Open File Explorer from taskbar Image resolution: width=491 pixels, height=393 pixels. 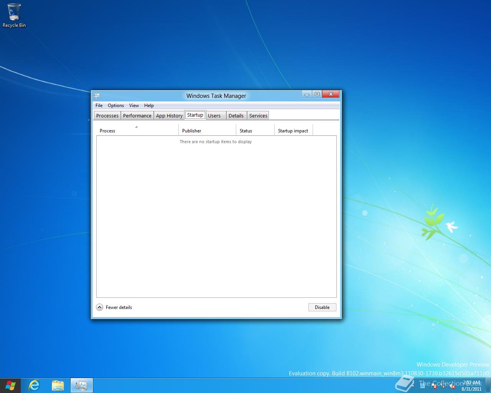coord(58,385)
